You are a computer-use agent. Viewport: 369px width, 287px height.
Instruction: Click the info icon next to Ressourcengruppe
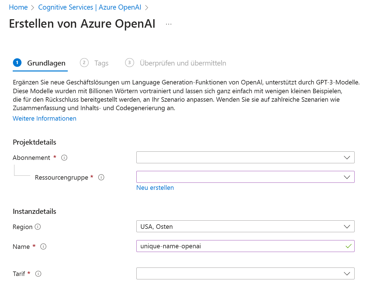[101, 177]
